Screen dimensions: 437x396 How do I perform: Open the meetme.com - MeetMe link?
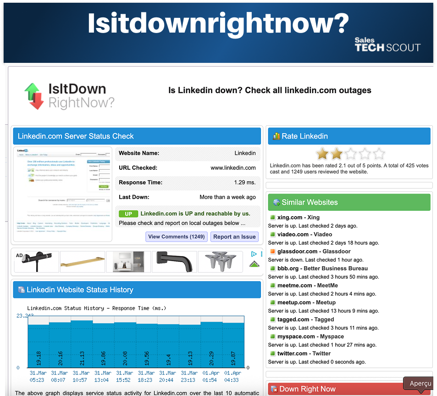point(307,285)
